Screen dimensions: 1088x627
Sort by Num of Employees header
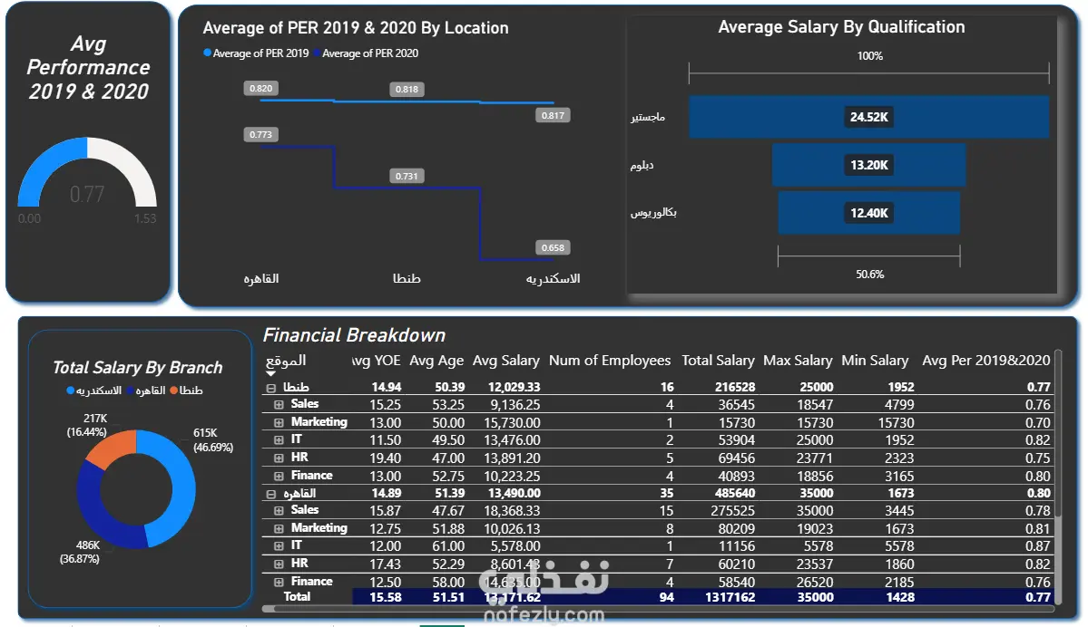pos(610,361)
